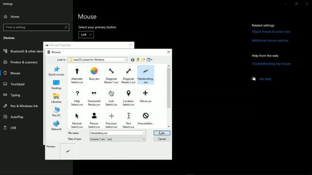Screen dimensions: 312x175
Task: Select Text Select.cur file
Action: coord(128,120)
